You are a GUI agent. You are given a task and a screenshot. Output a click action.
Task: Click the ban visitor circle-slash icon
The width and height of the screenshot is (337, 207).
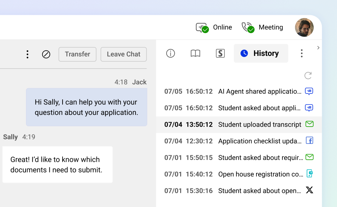pos(46,54)
